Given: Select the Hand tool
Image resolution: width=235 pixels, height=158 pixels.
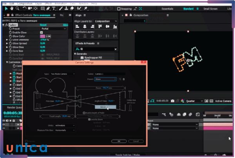Looking at the screenshot, I should point(13,8).
